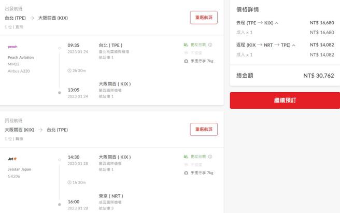Click info icon beside outbound 更改日期
Viewport: 340px width, 213px height.
(210, 45)
